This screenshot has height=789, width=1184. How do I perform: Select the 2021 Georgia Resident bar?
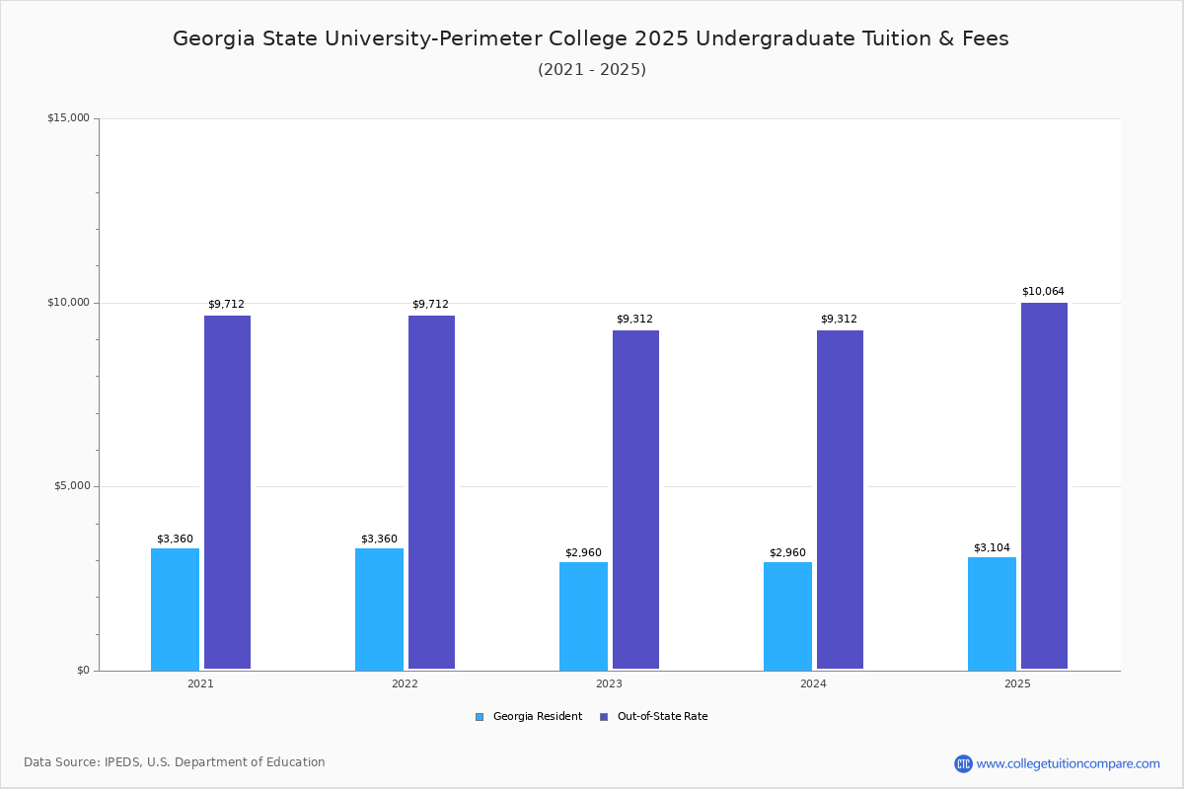(175, 609)
